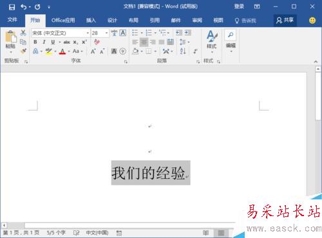
Task: Increase paragraph indent
Action: click(x=188, y=33)
